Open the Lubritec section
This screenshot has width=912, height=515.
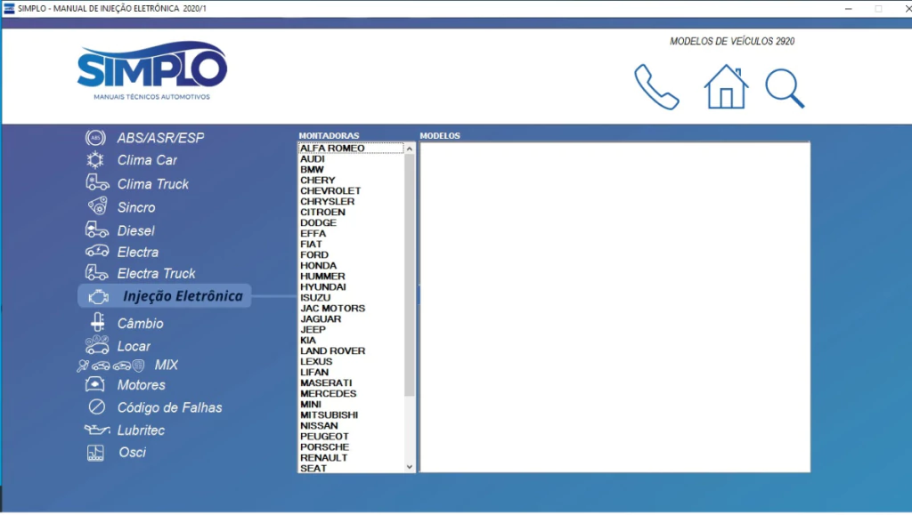(141, 431)
